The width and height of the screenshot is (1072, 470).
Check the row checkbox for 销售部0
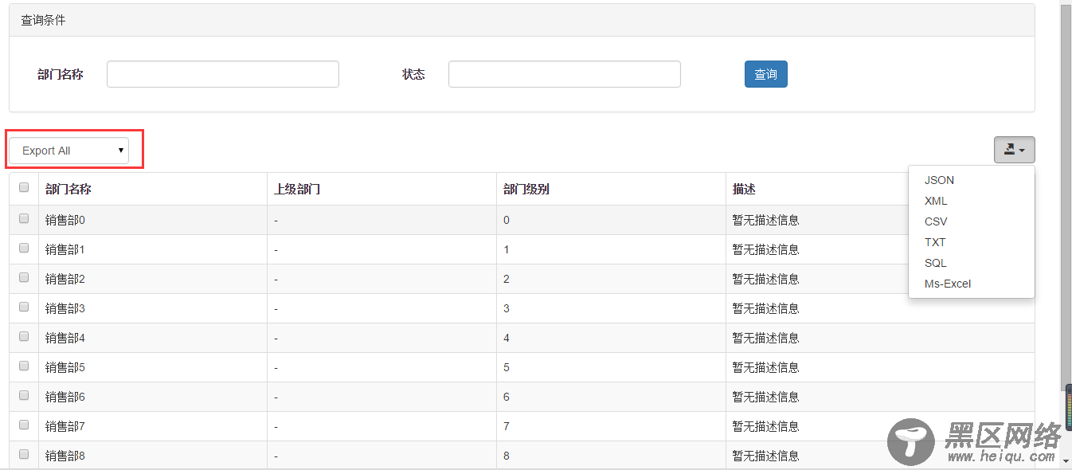pyautogui.click(x=24, y=218)
